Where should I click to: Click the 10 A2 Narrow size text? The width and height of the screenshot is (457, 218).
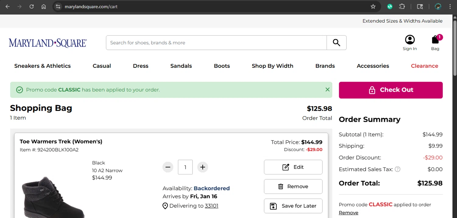pos(107,171)
